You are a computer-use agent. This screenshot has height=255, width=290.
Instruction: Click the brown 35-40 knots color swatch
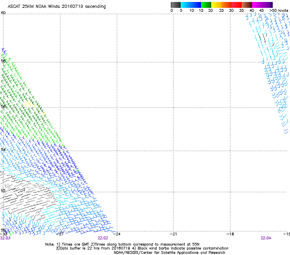tap(247, 5)
